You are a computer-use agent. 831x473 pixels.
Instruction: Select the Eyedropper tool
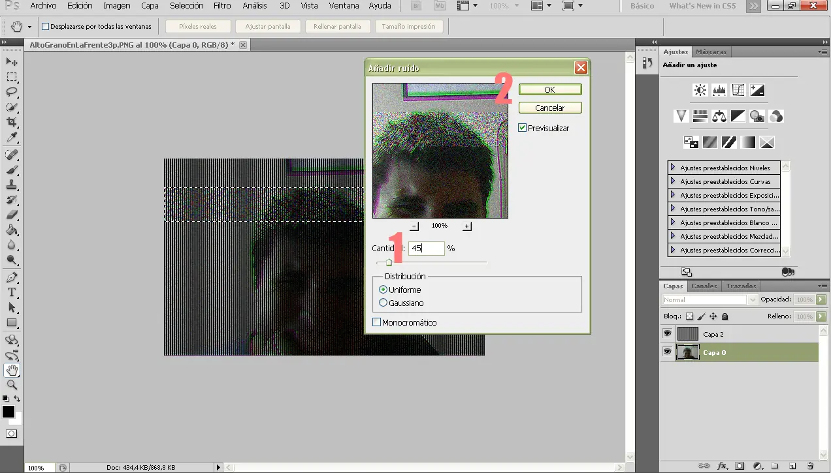pyautogui.click(x=12, y=138)
